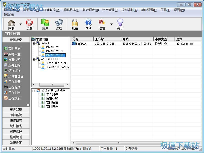The image size is (204, 153).
Task: Open the 帮助(H) menu
Action: pyautogui.click(x=9, y=15)
